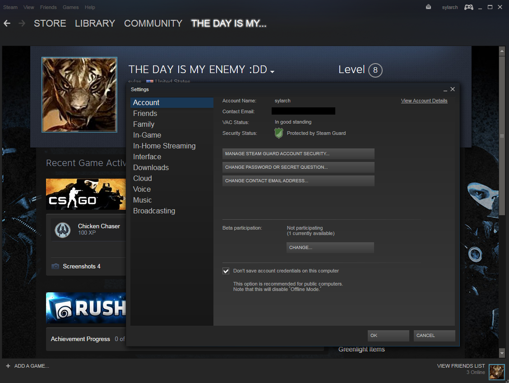Switch to Big Picture controller icon
This screenshot has width=509, height=383.
tap(468, 7)
